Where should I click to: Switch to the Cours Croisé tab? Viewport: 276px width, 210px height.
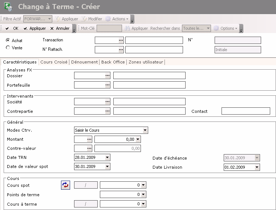coord(54,62)
